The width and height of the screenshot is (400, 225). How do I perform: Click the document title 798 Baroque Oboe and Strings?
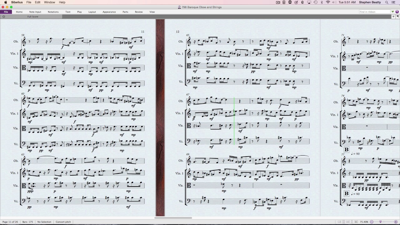point(202,7)
